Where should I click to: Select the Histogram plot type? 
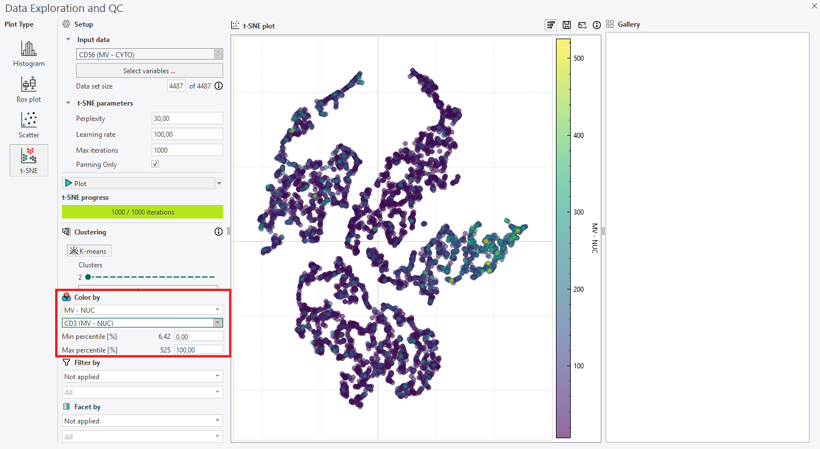coord(28,54)
